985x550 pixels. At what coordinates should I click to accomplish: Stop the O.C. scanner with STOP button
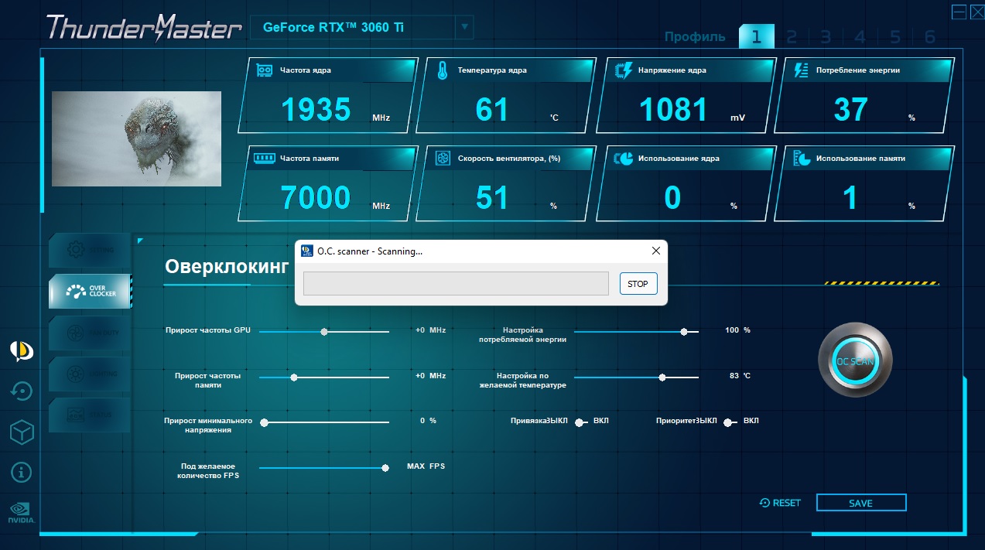(638, 284)
